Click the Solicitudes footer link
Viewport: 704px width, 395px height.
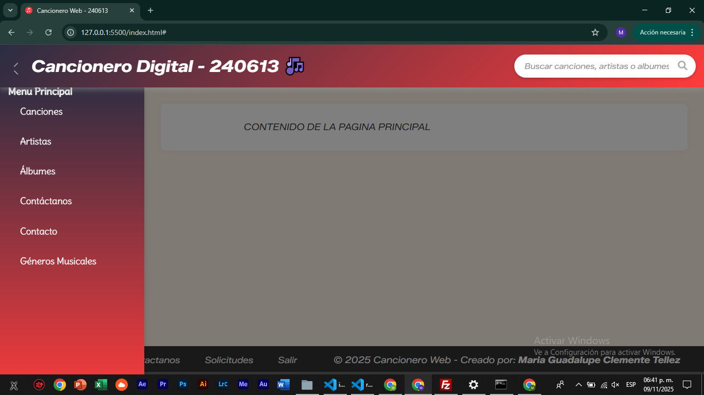tap(229, 360)
